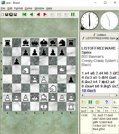The image size is (119, 134).
Task: Click highlighted move 10.Nxc5 in notation
Action: pos(89,91)
